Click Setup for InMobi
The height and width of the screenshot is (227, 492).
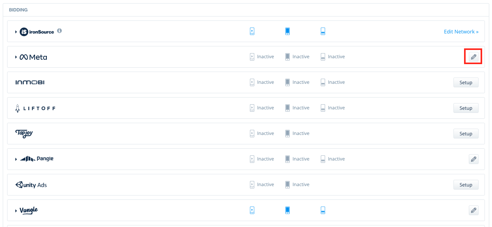[466, 82]
